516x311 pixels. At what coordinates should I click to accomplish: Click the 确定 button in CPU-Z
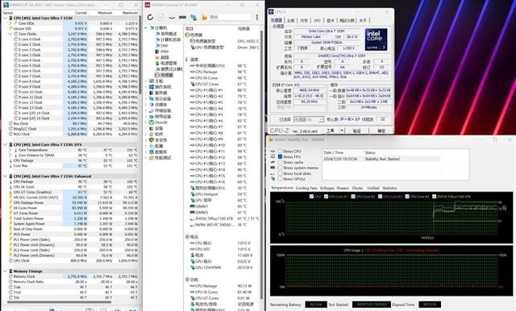tap(381, 131)
